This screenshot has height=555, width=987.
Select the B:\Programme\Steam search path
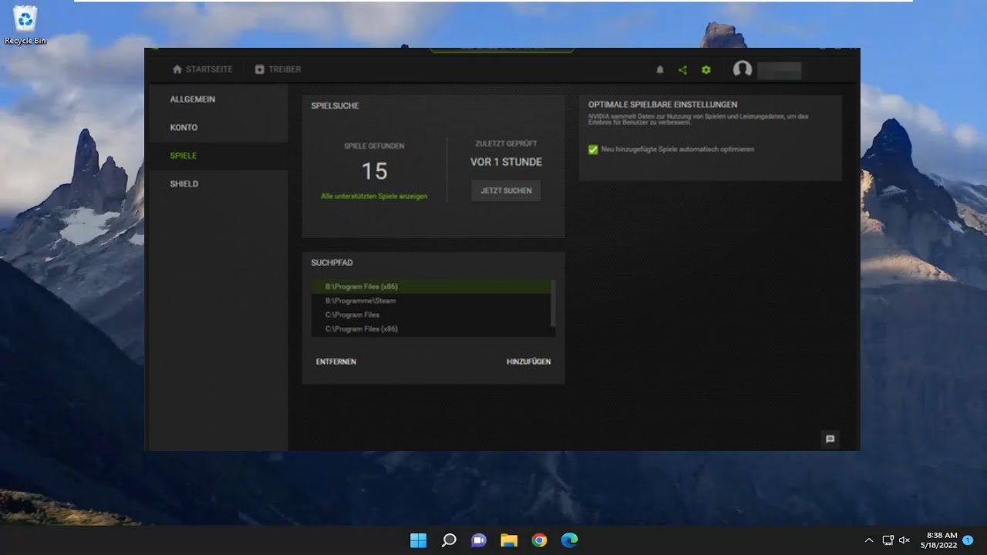(x=431, y=301)
